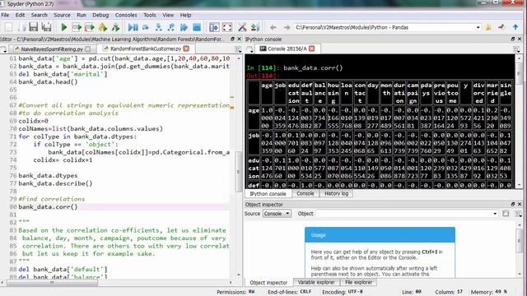Expand the Object combo box arrow

tap(495, 214)
